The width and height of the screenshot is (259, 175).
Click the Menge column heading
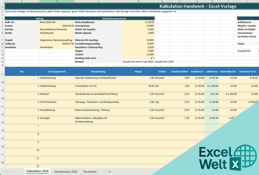tap(139, 72)
